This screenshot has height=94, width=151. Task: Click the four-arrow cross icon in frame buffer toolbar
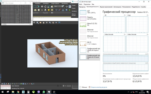tap(53, 23)
